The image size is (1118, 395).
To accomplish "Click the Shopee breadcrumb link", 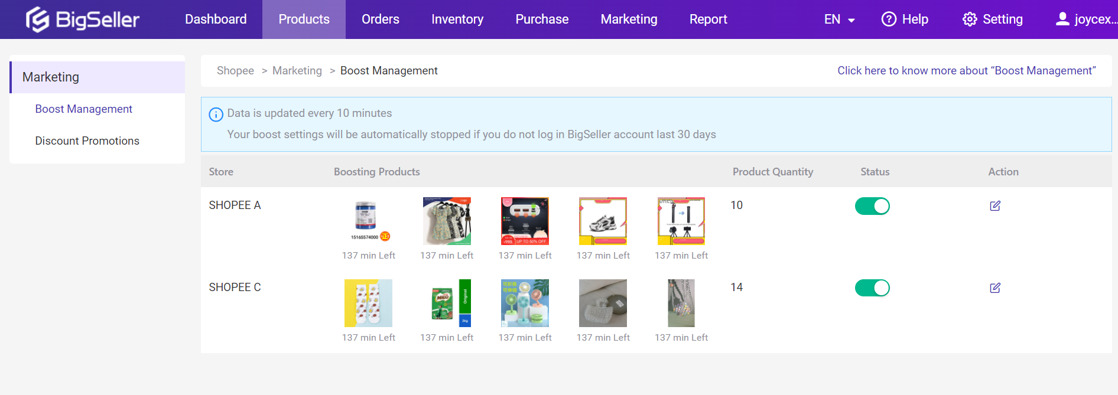I will (235, 71).
